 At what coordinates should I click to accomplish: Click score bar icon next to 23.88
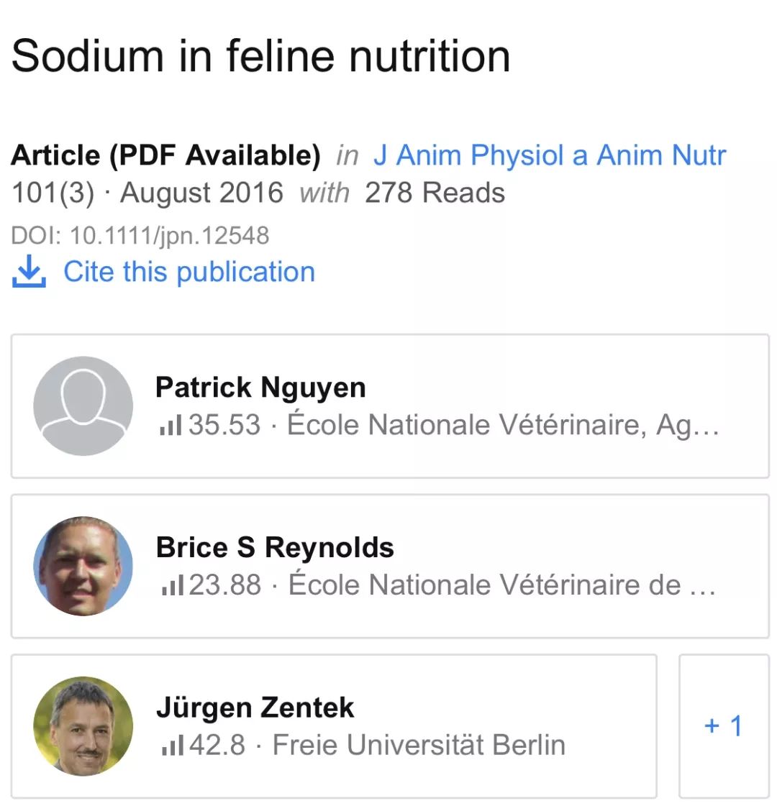click(x=171, y=586)
